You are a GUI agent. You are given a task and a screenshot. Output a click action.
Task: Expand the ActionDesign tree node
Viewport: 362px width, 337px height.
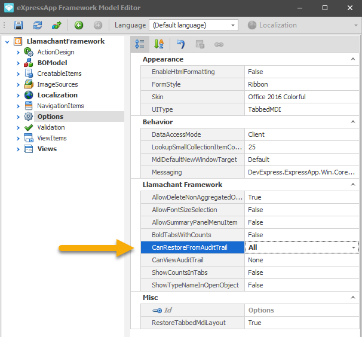point(18,53)
